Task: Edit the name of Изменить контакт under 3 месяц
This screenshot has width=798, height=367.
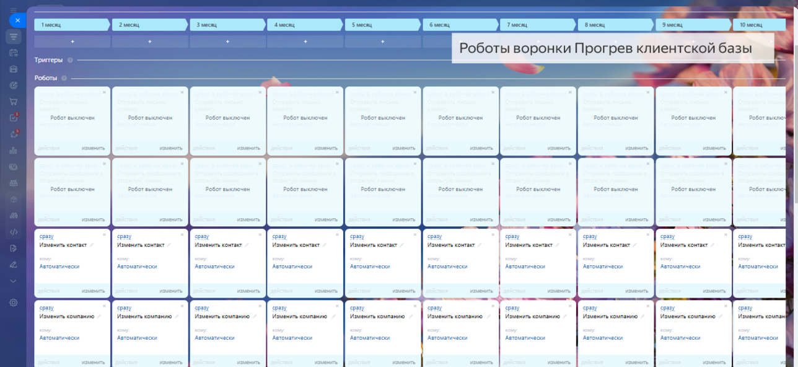Action: tap(247, 245)
